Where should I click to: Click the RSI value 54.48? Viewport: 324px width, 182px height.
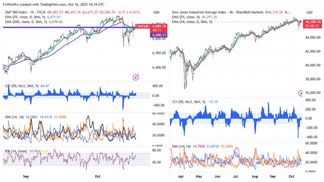[33, 151]
